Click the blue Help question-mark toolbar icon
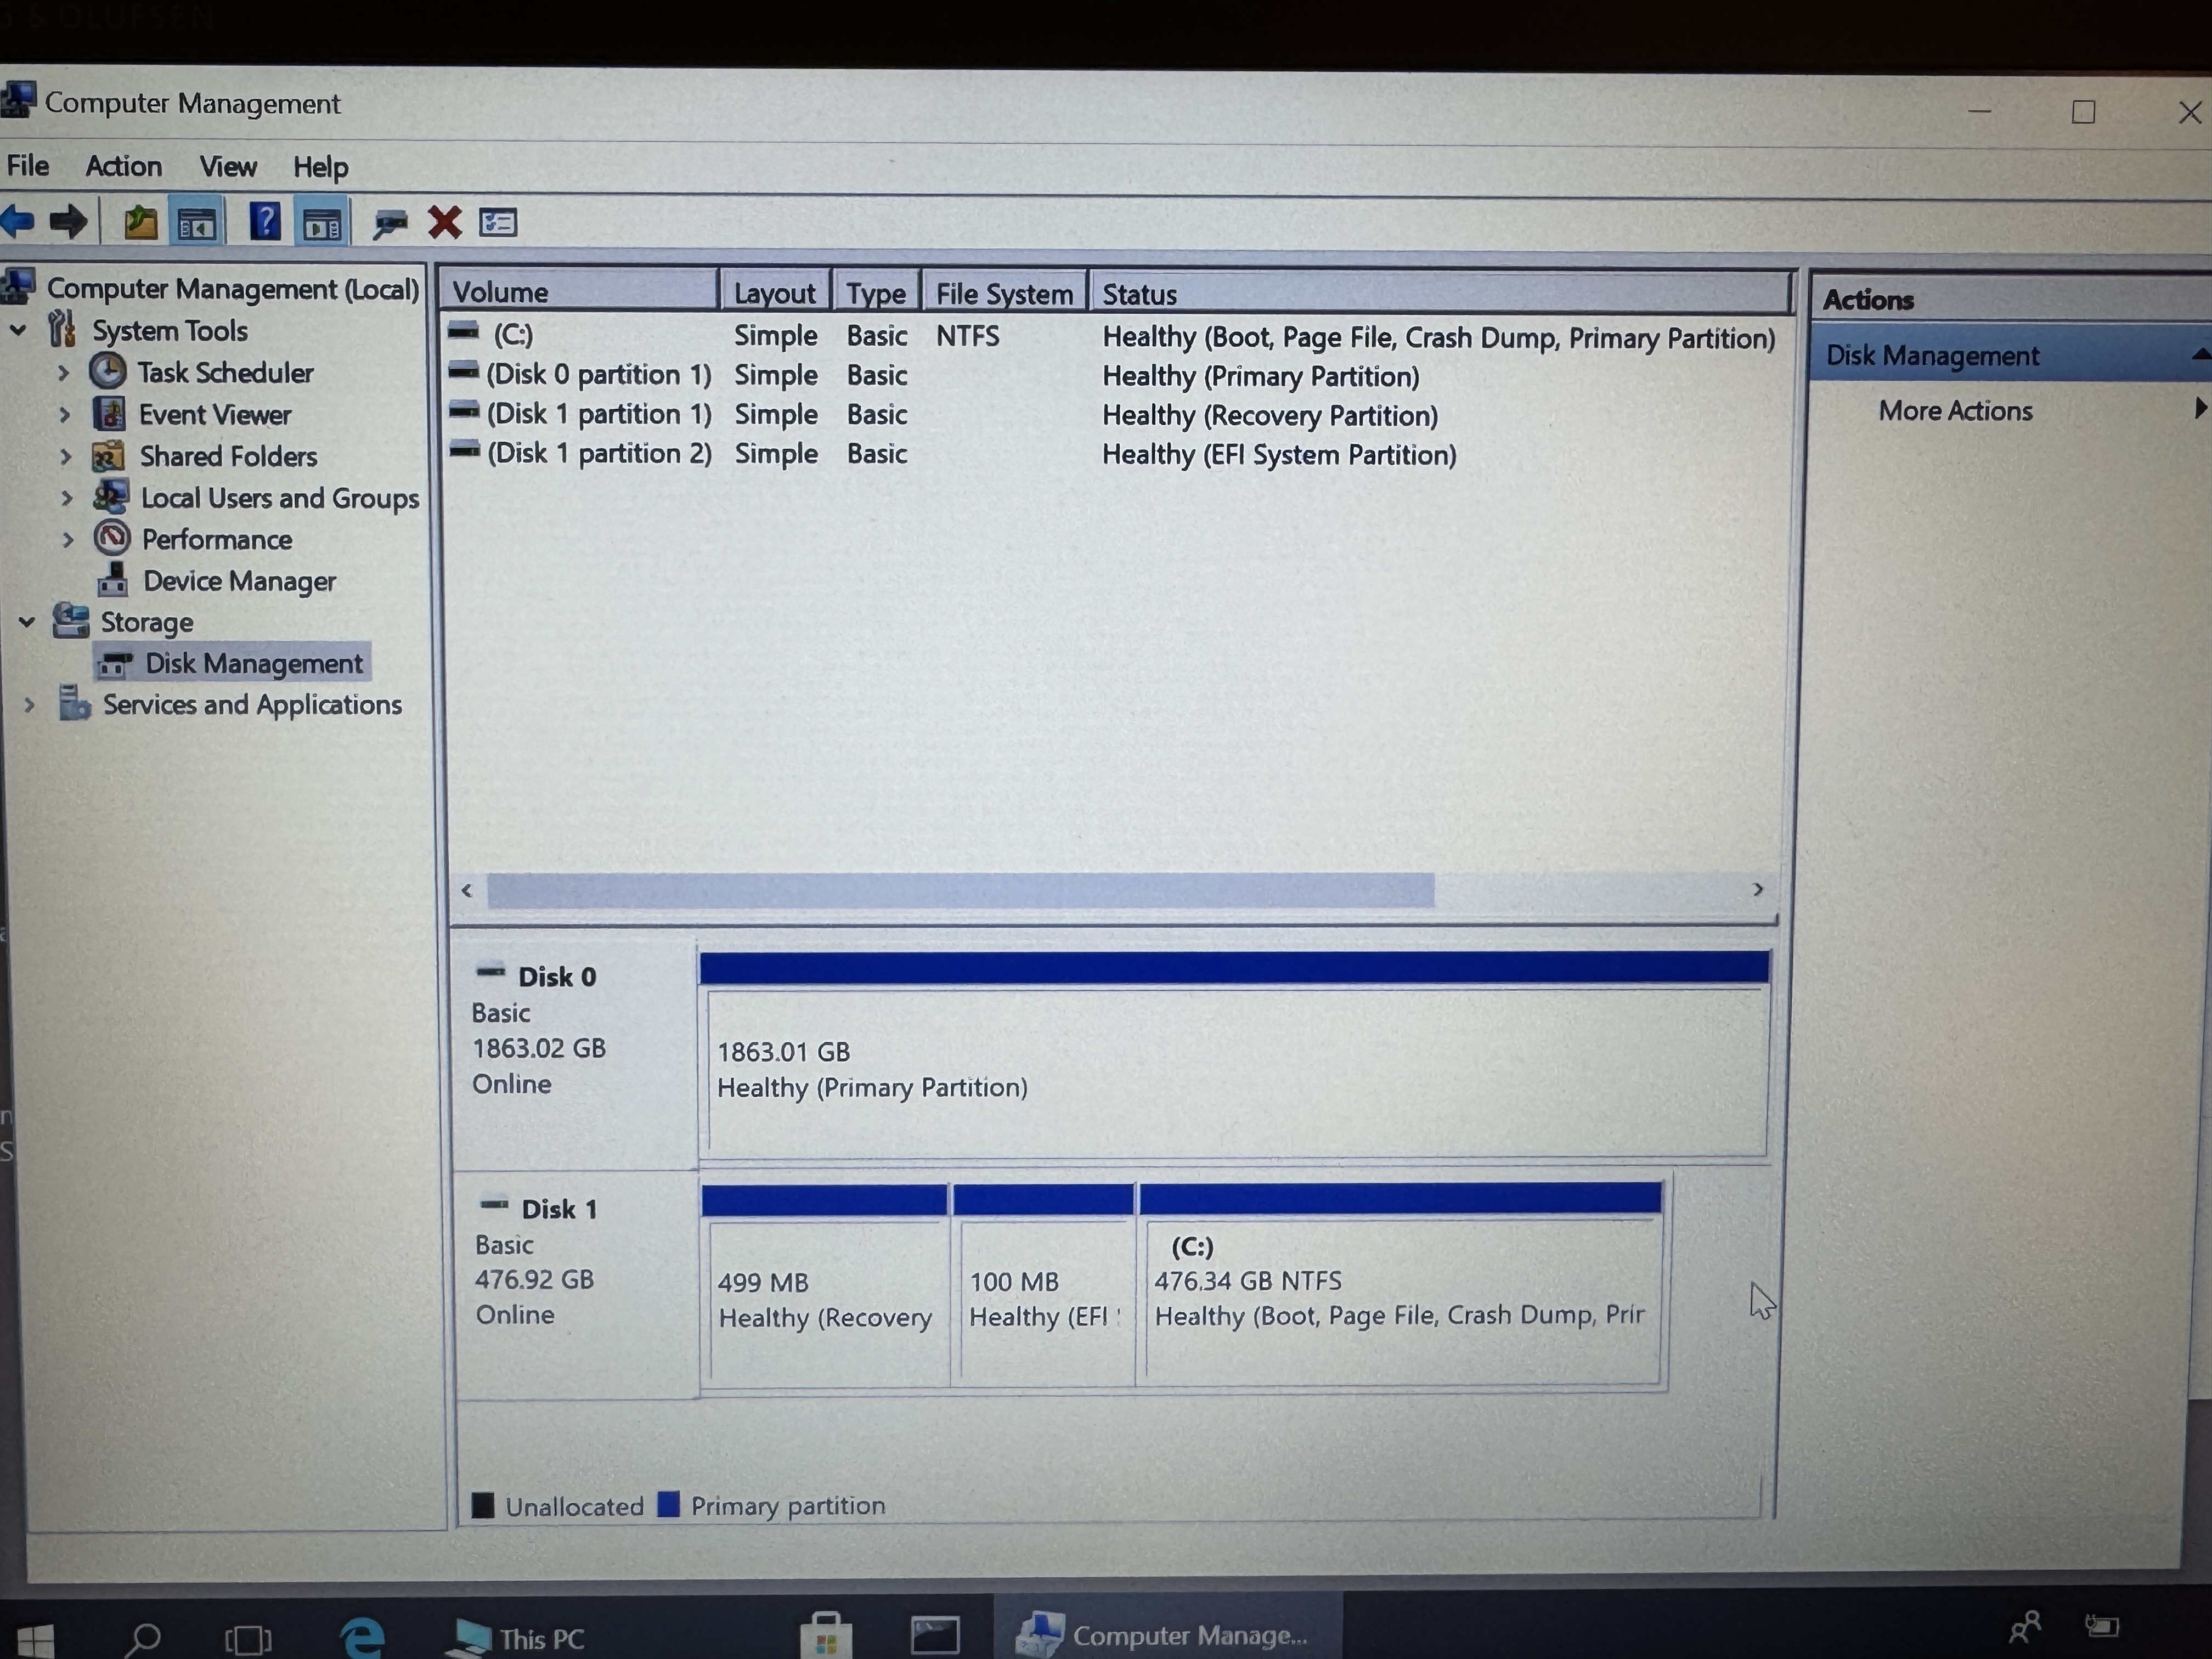The image size is (2212, 1659). pos(265,221)
